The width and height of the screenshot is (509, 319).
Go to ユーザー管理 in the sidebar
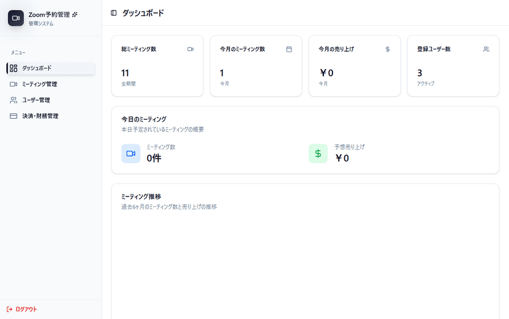tap(50, 100)
